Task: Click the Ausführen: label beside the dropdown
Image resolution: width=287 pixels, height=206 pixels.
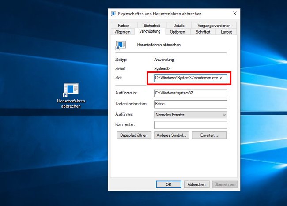Action: 124,114
